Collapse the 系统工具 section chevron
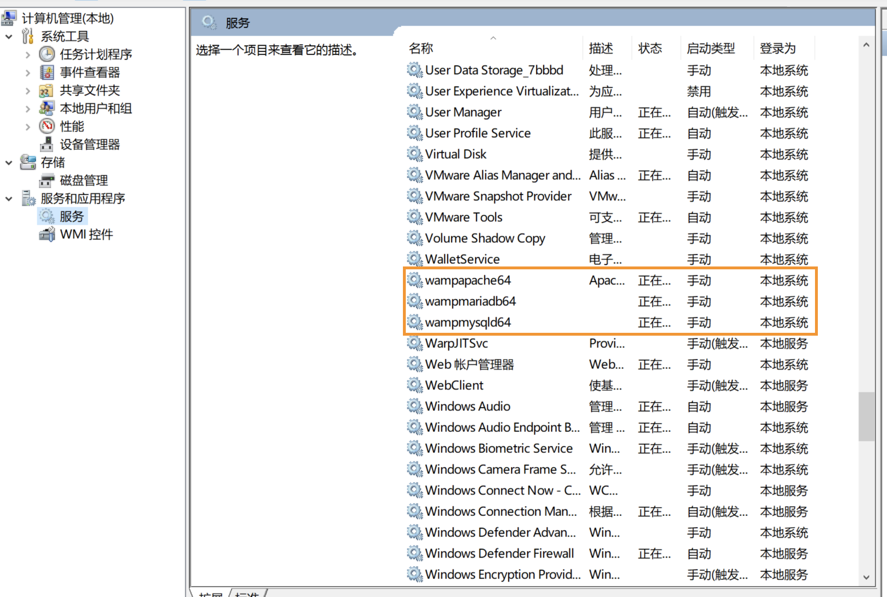 (x=9, y=36)
